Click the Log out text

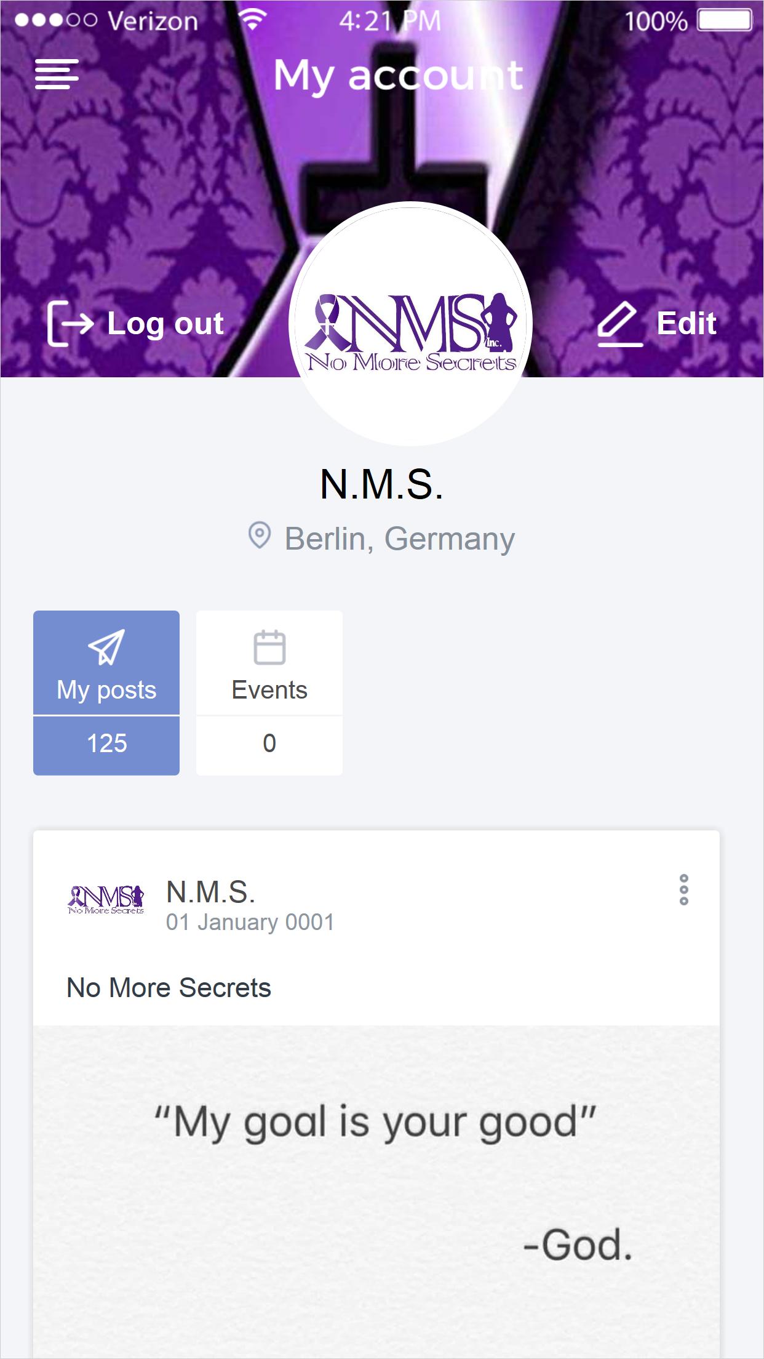(165, 324)
